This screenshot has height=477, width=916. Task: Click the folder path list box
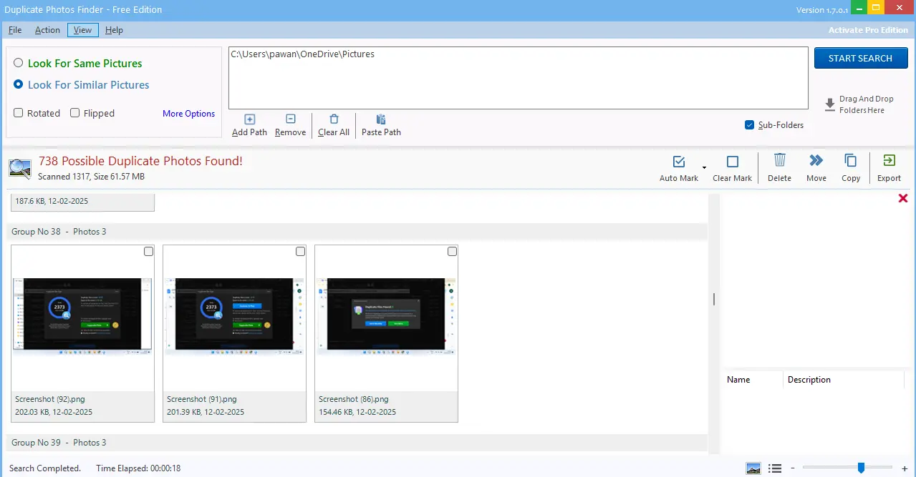click(x=519, y=78)
